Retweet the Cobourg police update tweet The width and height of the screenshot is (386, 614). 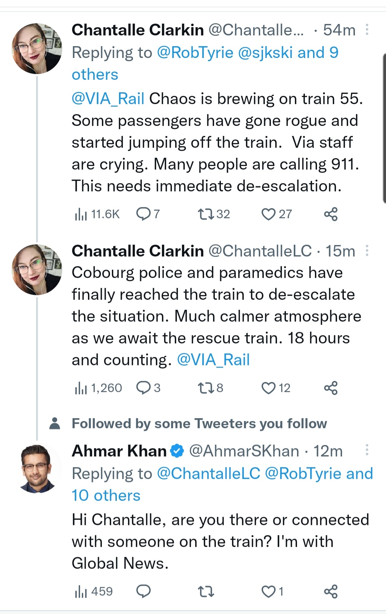coord(206,388)
